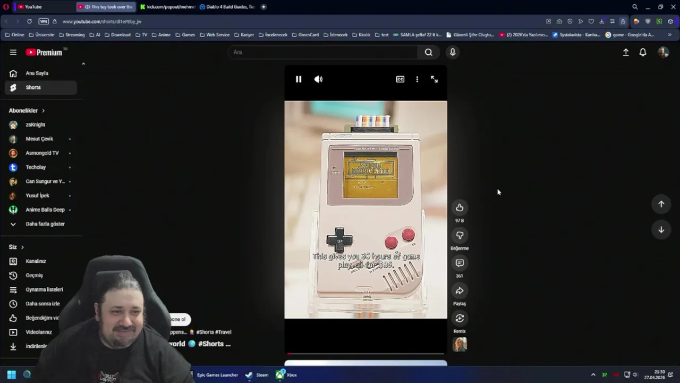Open Geçmiş history
This screenshot has height=383, width=680.
[41, 276]
